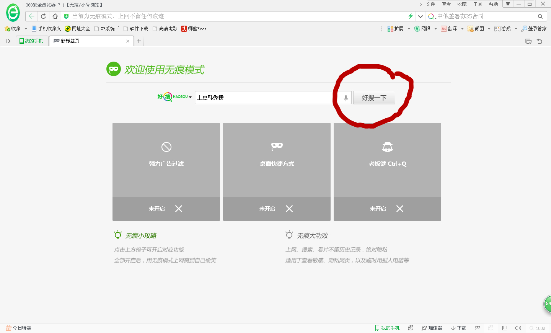Click the flag icon in status bar
The image size is (551, 333).
477,328
